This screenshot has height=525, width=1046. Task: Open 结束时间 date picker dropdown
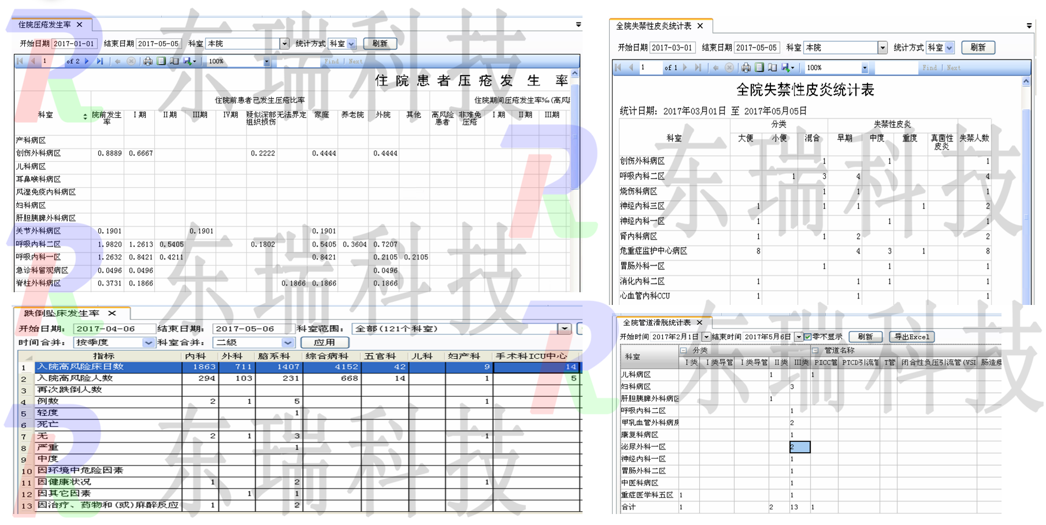[799, 337]
